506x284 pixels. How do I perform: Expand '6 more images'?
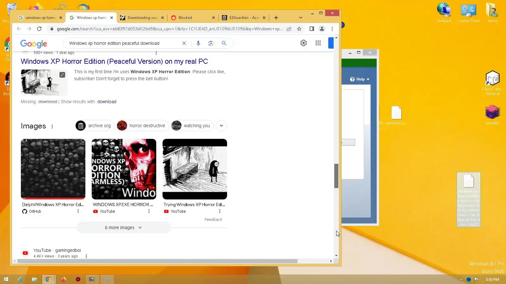[x=124, y=228]
